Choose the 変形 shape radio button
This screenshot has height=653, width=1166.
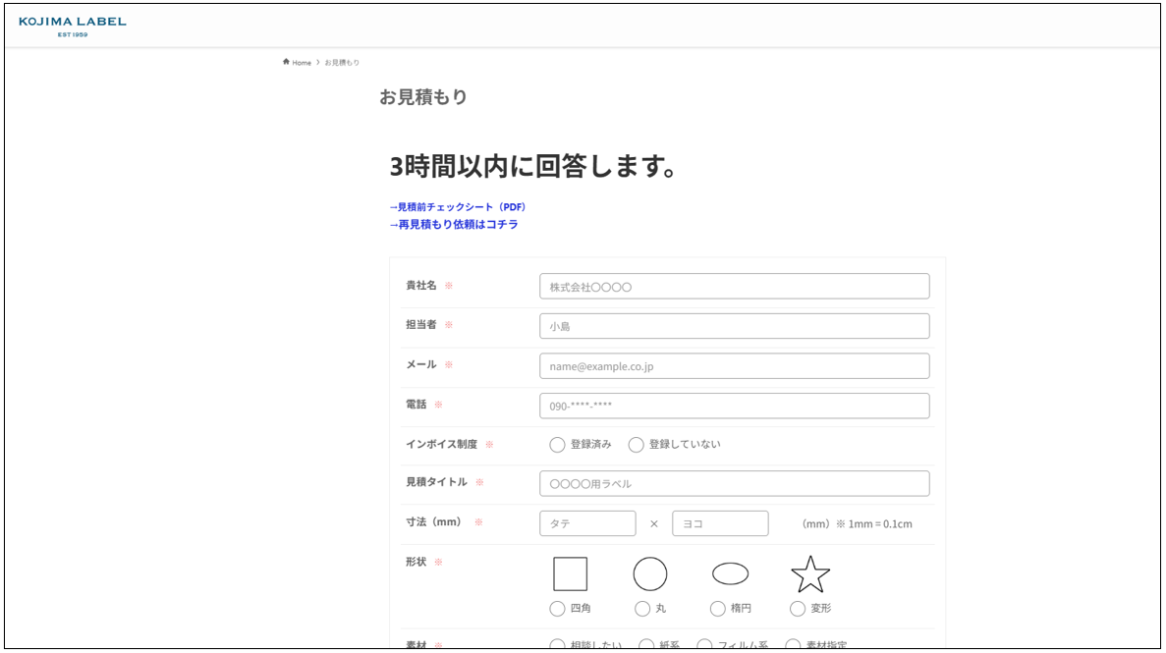point(798,609)
